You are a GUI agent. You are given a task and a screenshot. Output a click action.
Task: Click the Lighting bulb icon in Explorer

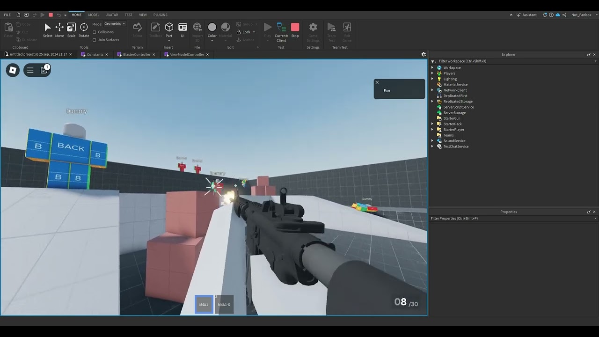click(x=439, y=79)
